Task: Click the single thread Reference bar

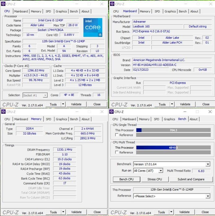Action: coord(173,135)
